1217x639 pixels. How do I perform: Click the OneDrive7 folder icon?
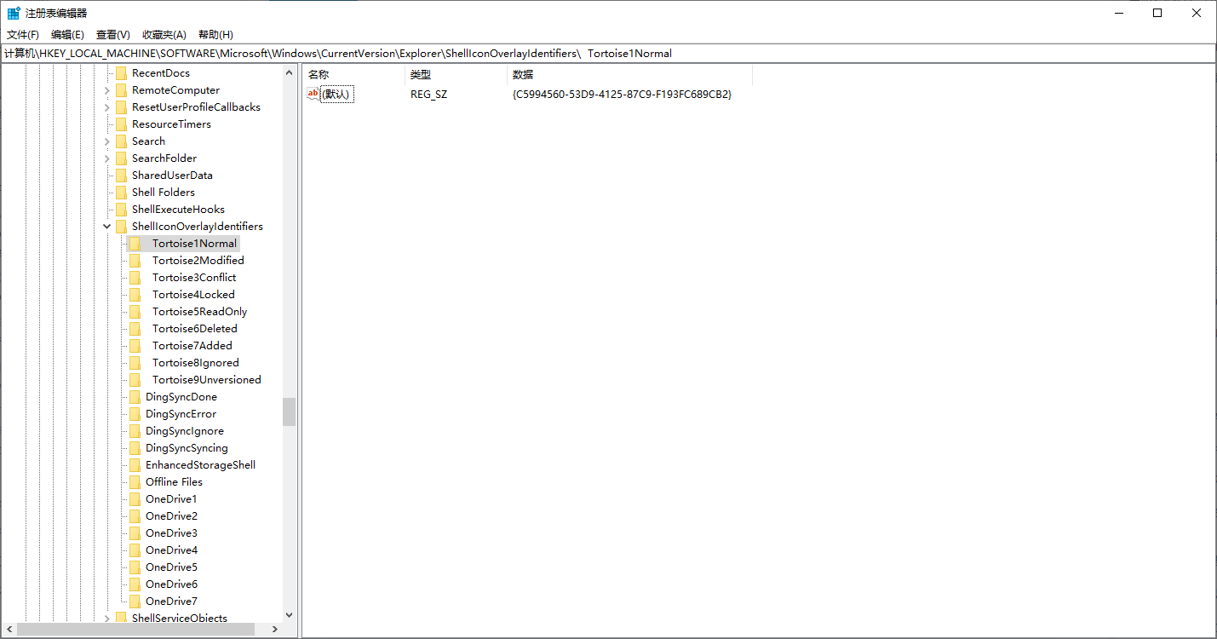[135, 602]
